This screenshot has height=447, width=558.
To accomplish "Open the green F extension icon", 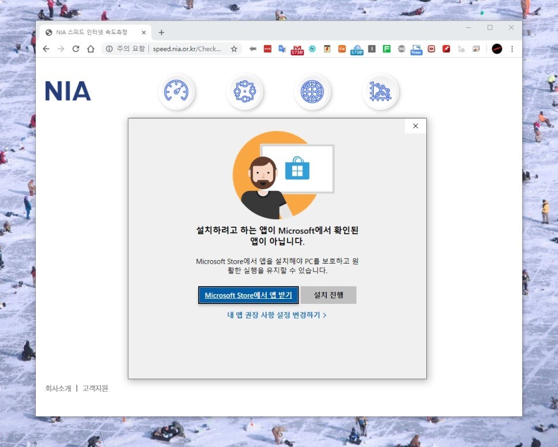I will point(387,49).
